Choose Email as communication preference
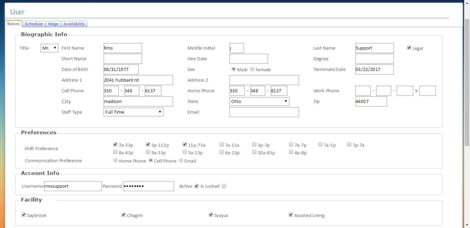Image resolution: width=470 pixels, height=228 pixels. click(x=181, y=160)
